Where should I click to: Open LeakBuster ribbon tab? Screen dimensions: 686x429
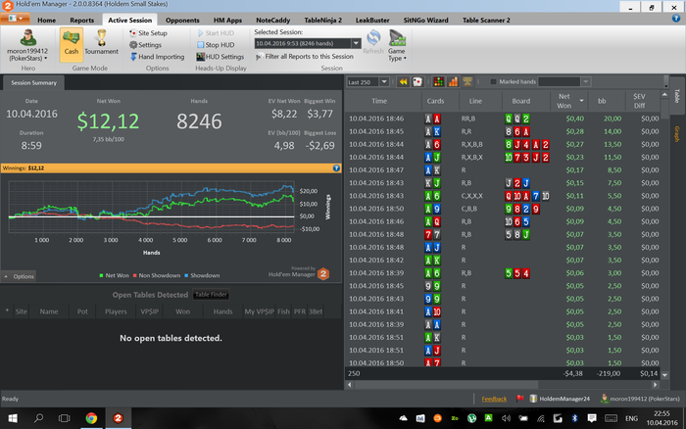click(372, 21)
